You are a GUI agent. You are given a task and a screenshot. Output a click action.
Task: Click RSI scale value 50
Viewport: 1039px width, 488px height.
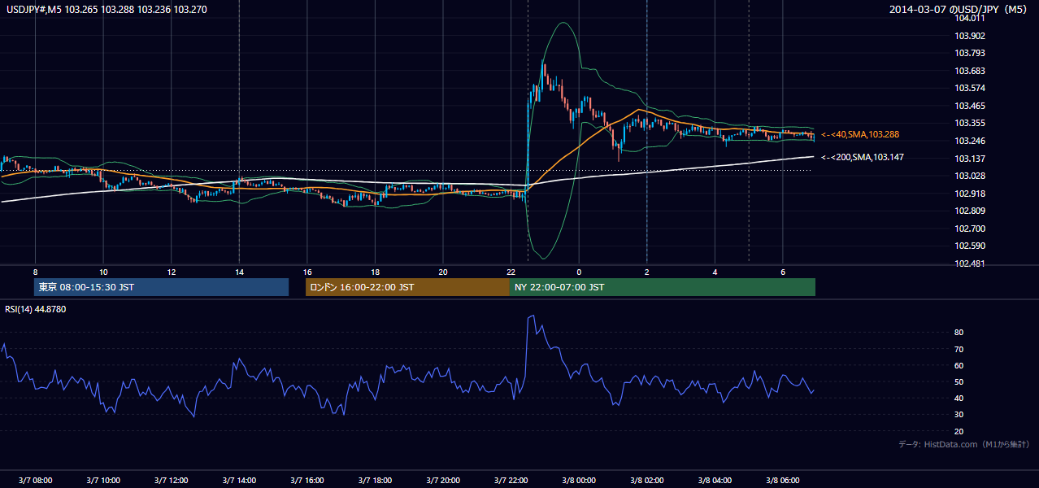pos(959,381)
